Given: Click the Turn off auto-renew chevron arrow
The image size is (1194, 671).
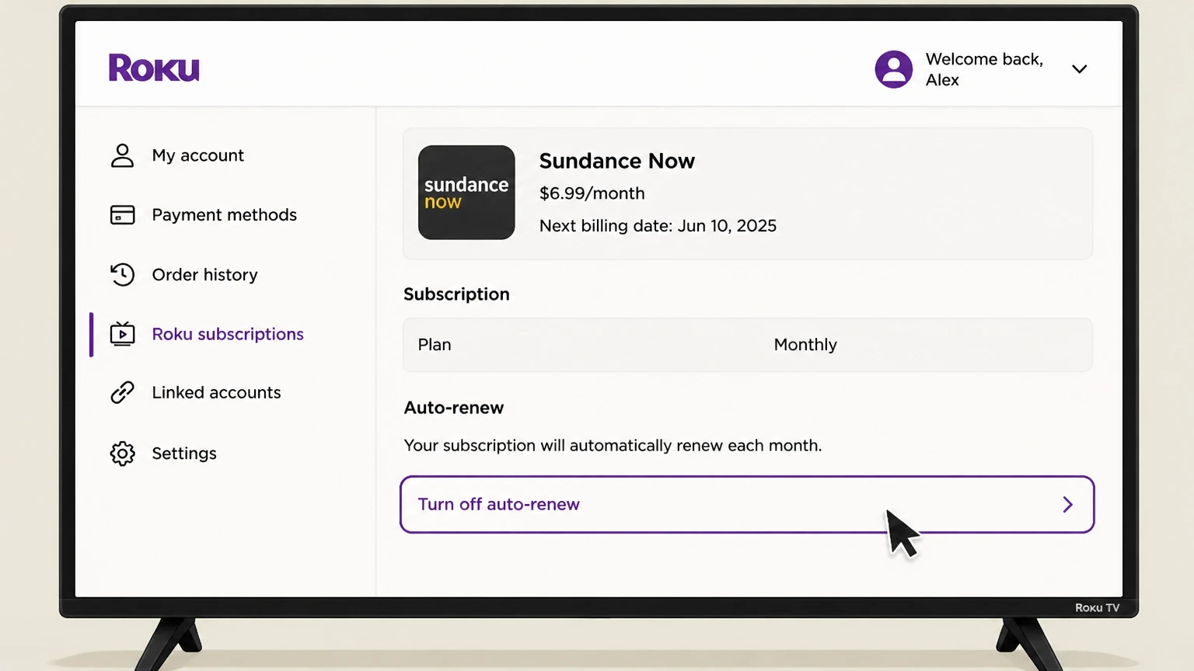Looking at the screenshot, I should [x=1067, y=505].
